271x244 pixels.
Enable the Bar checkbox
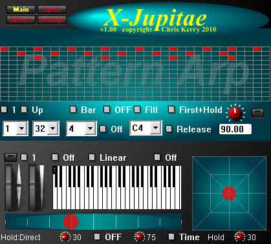coord(73,110)
